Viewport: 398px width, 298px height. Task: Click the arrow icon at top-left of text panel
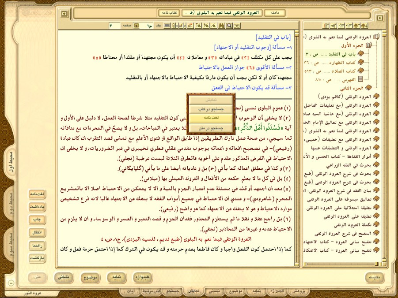pos(64,14)
